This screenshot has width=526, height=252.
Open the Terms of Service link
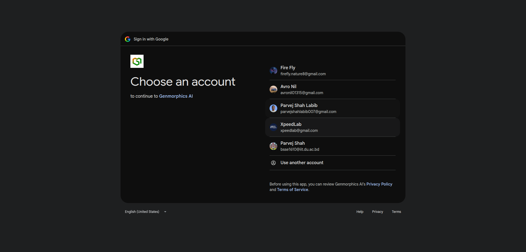(x=293, y=190)
